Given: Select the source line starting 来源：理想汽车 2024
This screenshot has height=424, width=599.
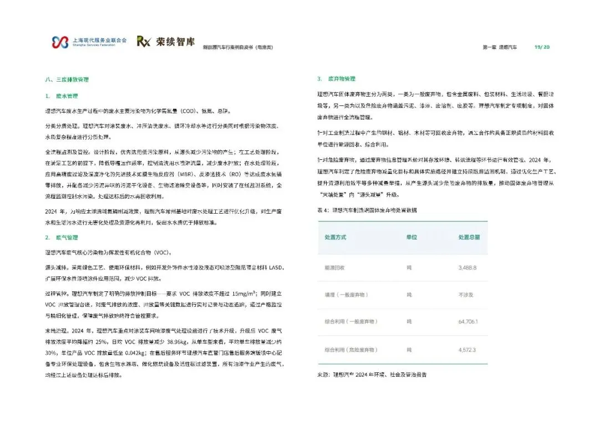Looking at the screenshot, I should 372,375.
